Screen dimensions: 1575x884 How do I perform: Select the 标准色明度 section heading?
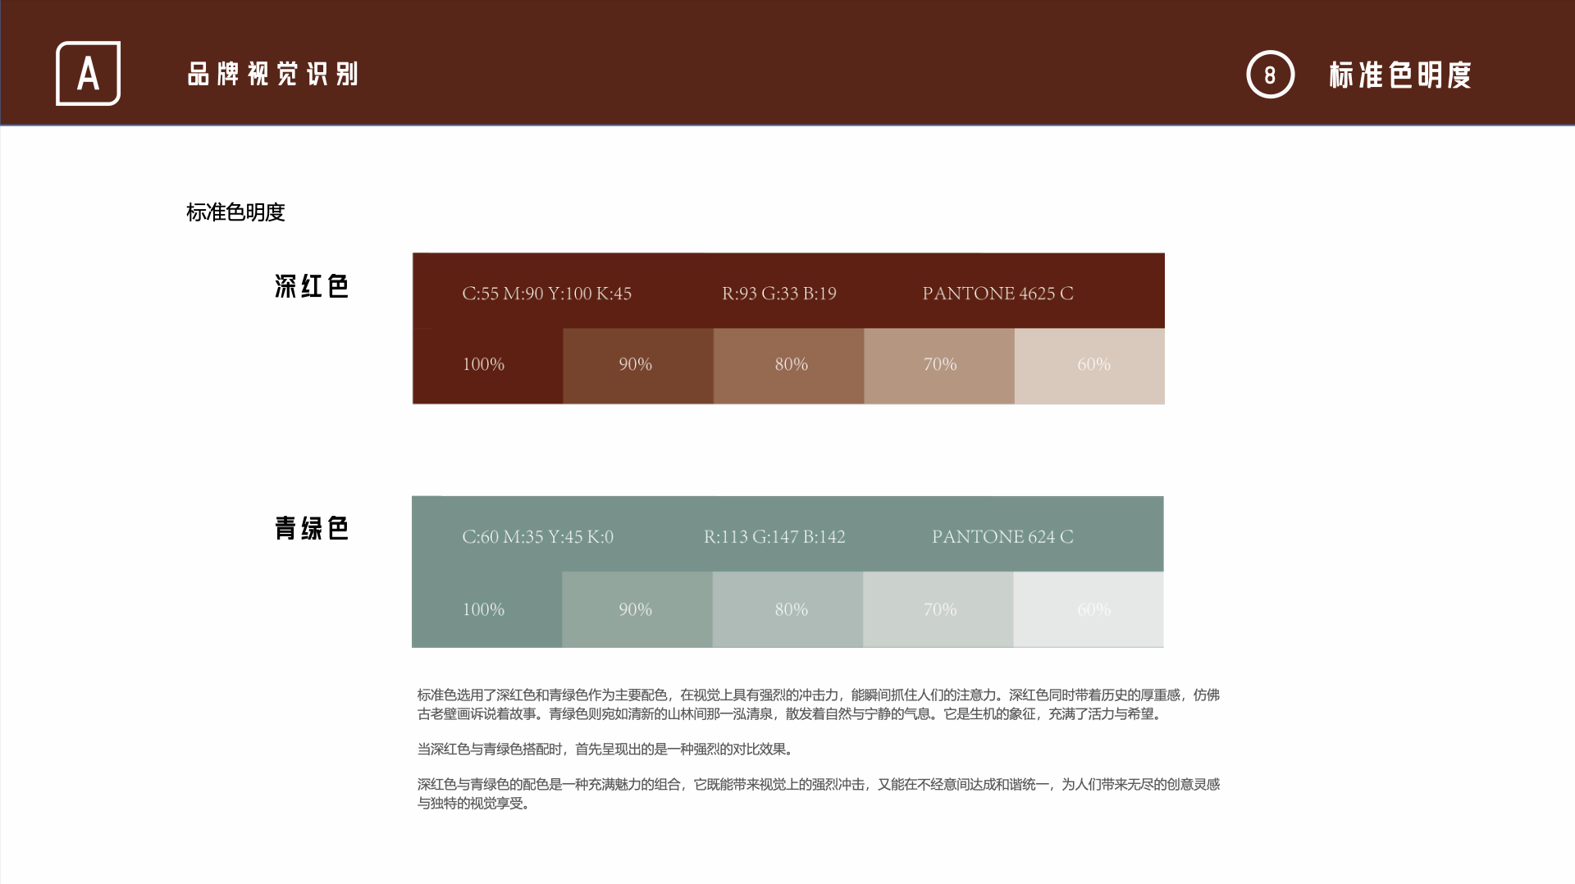click(x=235, y=212)
